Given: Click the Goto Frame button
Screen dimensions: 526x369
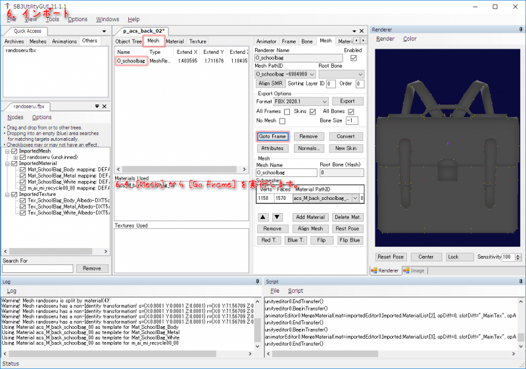Looking at the screenshot, I should [x=272, y=136].
